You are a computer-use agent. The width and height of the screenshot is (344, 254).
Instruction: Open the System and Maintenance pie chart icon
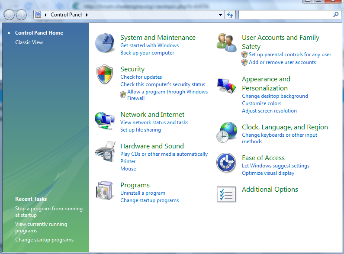pos(105,43)
